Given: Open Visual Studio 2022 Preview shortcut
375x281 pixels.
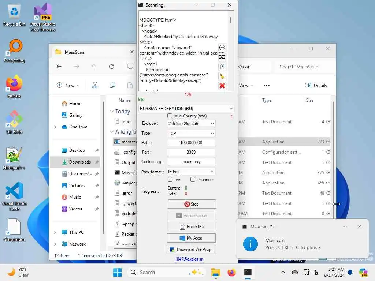Looking at the screenshot, I should [x=43, y=18].
